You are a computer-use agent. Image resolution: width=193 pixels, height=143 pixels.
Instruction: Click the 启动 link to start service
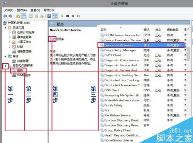pos(52,39)
